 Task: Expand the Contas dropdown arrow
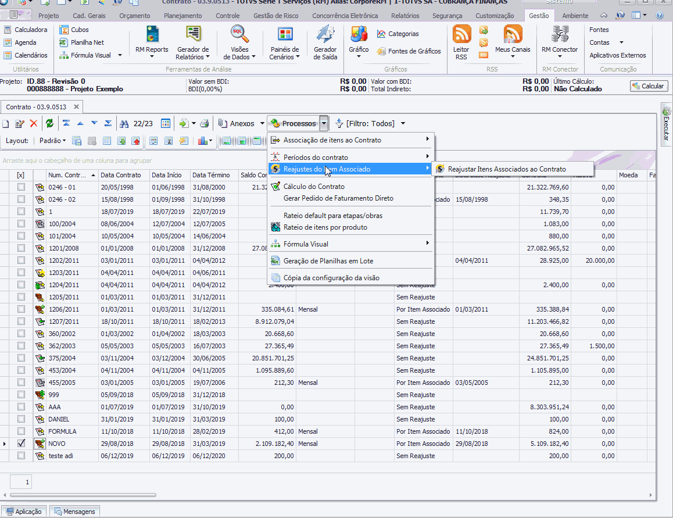click(x=621, y=42)
